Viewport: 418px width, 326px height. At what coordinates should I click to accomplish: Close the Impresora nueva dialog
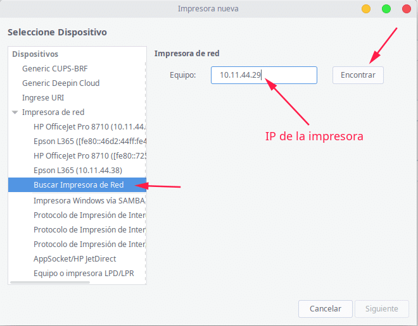point(406,9)
